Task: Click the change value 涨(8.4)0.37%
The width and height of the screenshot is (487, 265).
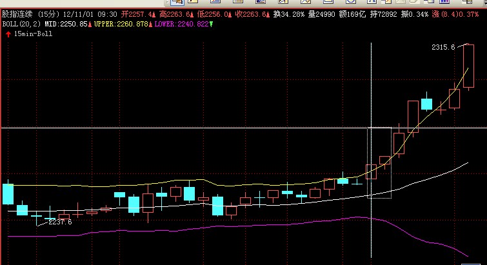Action: pos(455,14)
